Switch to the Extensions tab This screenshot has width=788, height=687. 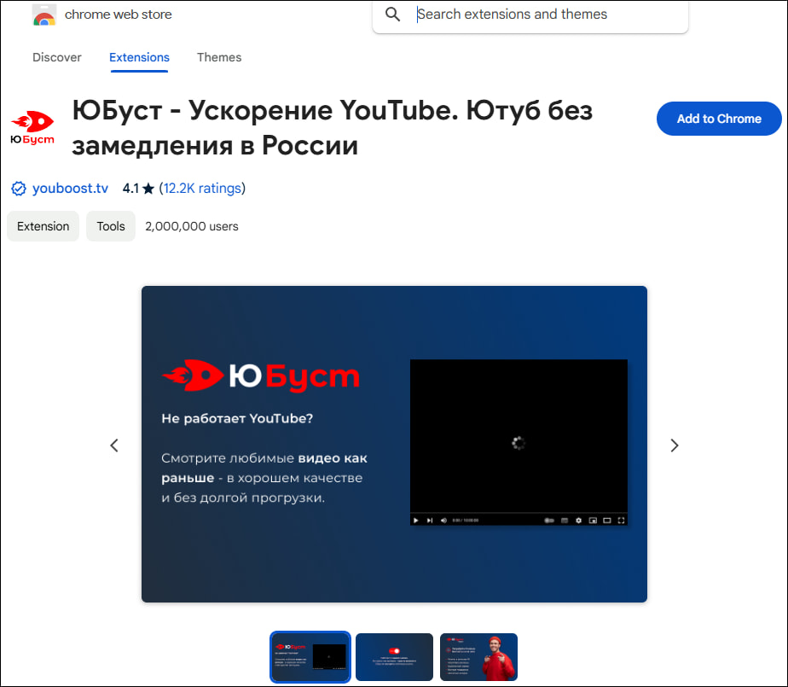click(x=139, y=57)
